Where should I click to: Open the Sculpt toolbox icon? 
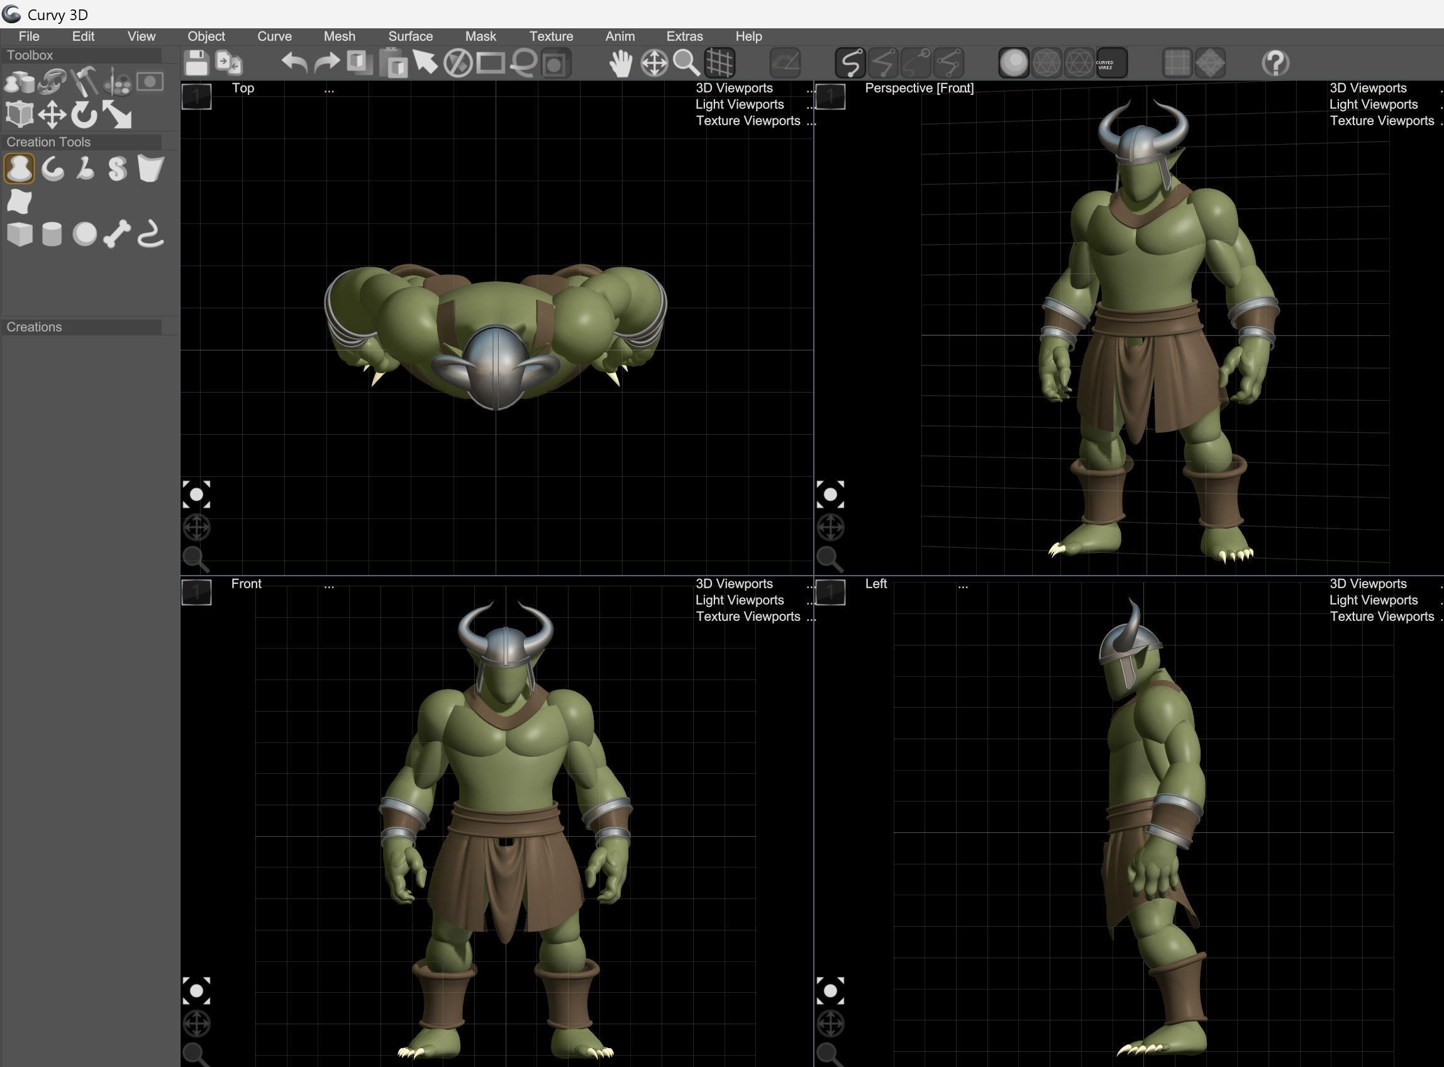point(52,82)
